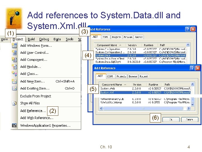Image resolution: width=202 pixels, height=152 pixels.
Task: Click the Add Module icon
Action: (x=14, y=67)
